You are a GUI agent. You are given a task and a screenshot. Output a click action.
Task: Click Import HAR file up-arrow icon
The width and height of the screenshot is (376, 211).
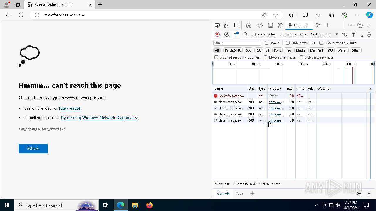(354, 34)
